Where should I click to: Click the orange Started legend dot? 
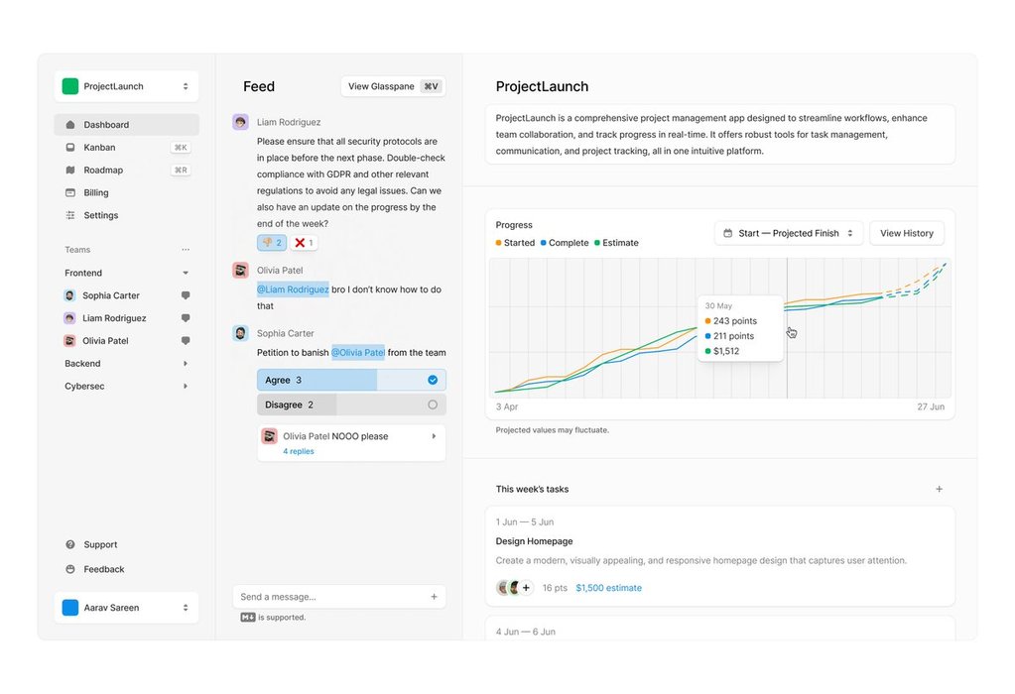pos(499,243)
